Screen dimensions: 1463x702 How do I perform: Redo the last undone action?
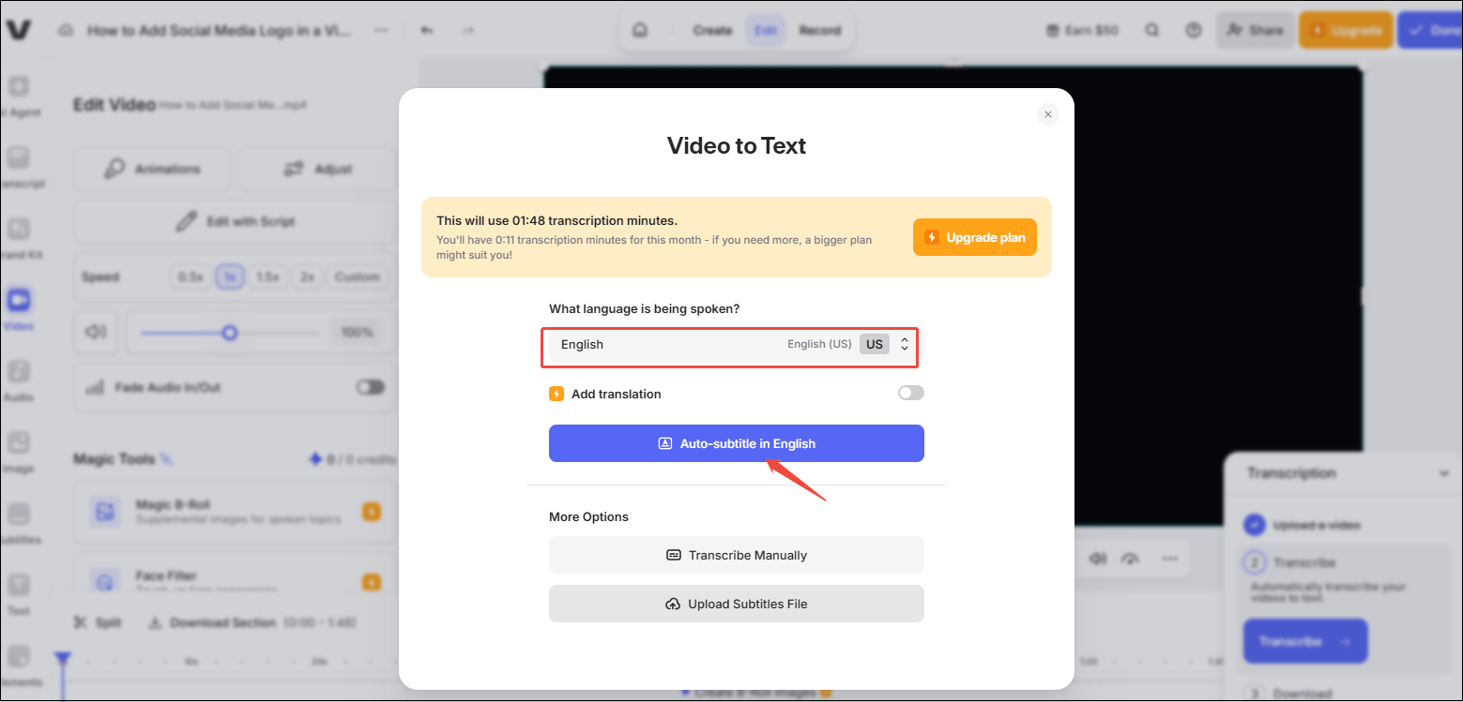click(x=468, y=30)
